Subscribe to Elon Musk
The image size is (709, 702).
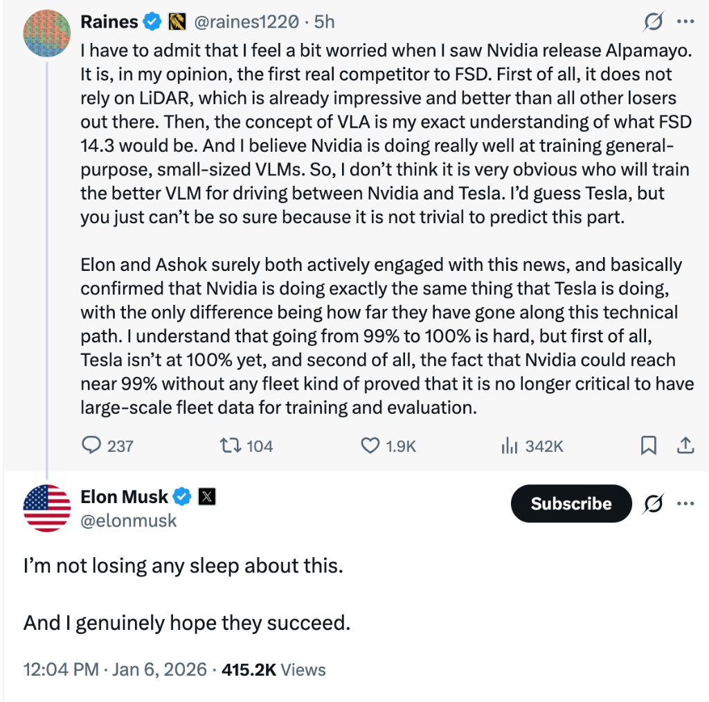571,504
